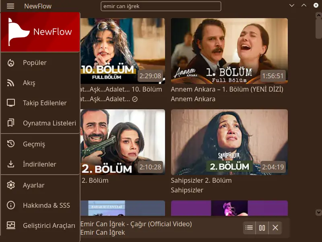Close the mini player bar

tap(275, 228)
